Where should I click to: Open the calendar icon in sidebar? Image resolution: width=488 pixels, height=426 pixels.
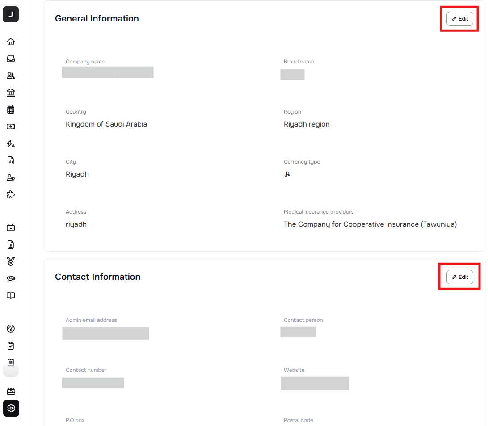coord(11,110)
